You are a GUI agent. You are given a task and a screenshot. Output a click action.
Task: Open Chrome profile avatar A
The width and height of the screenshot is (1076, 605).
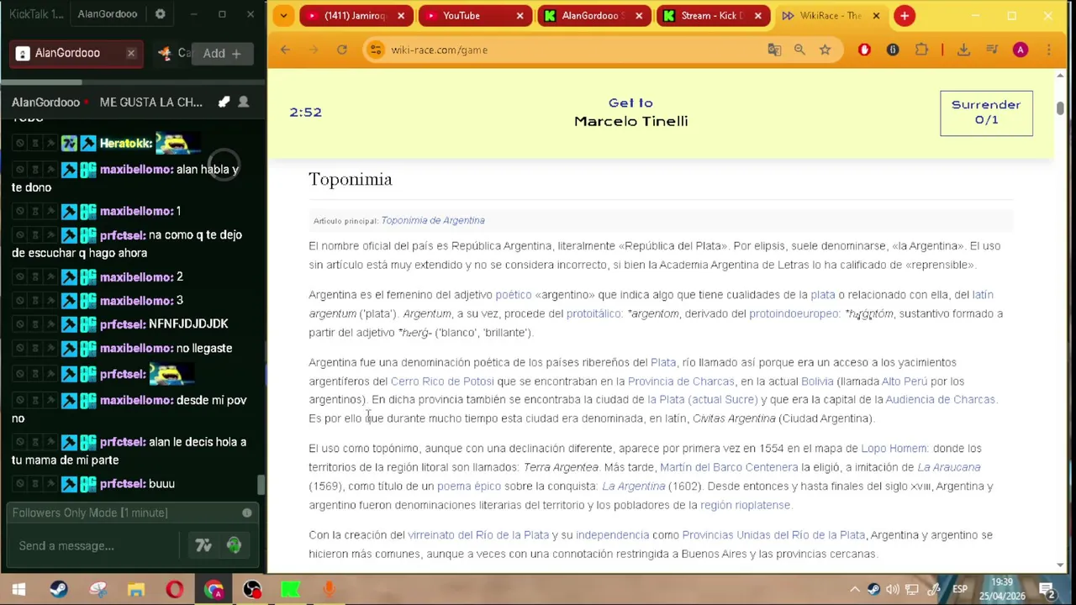click(x=1021, y=50)
